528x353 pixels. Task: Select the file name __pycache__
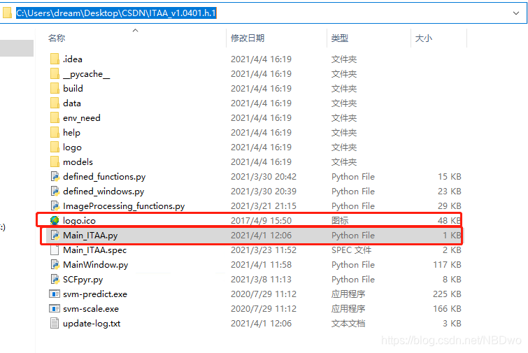[x=87, y=74]
